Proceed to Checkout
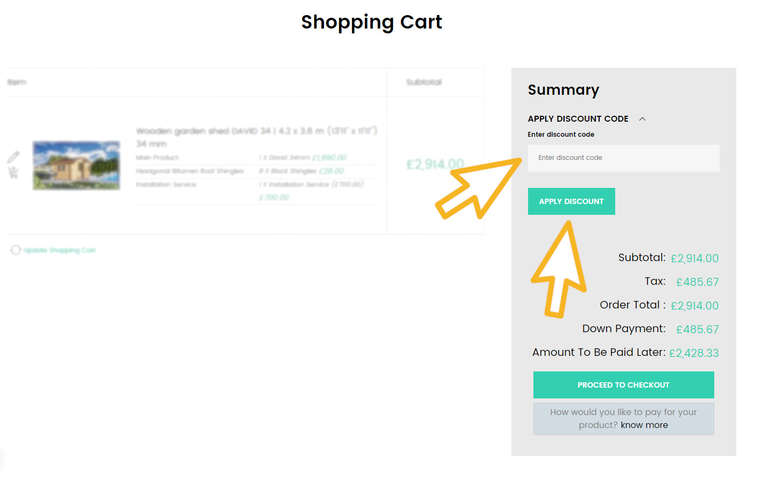This screenshot has height=477, width=781. [x=623, y=385]
